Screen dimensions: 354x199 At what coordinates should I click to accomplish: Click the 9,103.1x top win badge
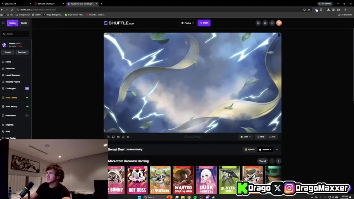250,150
